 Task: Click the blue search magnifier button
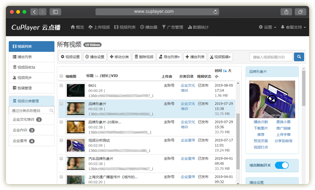(299, 57)
